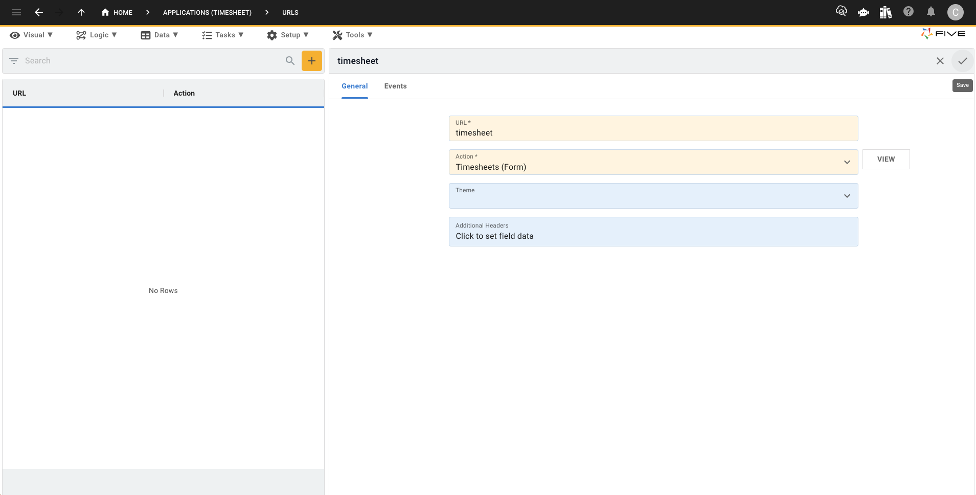This screenshot has height=495, width=976.
Task: Open the Data menu
Action: [x=160, y=35]
